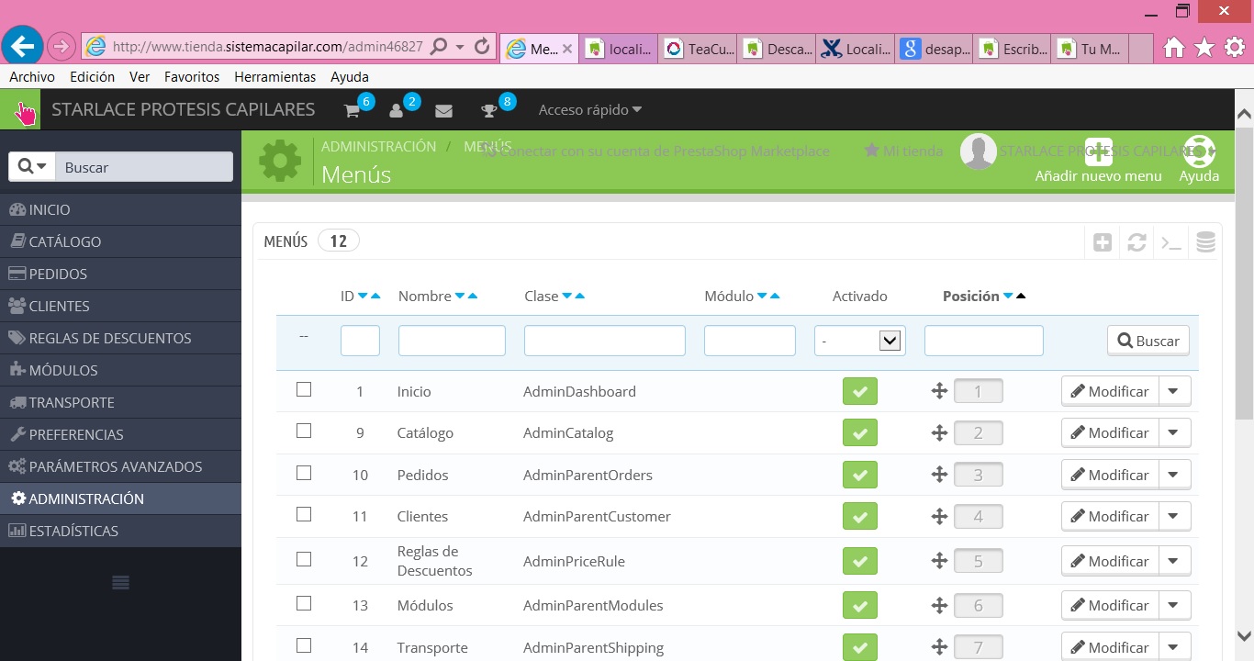
Task: Click the Buscar filter button
Action: pyautogui.click(x=1148, y=341)
